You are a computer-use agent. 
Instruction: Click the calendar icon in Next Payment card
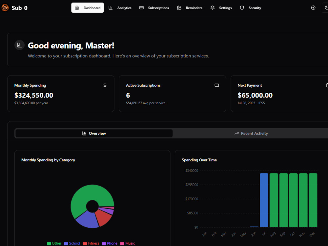point(327,85)
